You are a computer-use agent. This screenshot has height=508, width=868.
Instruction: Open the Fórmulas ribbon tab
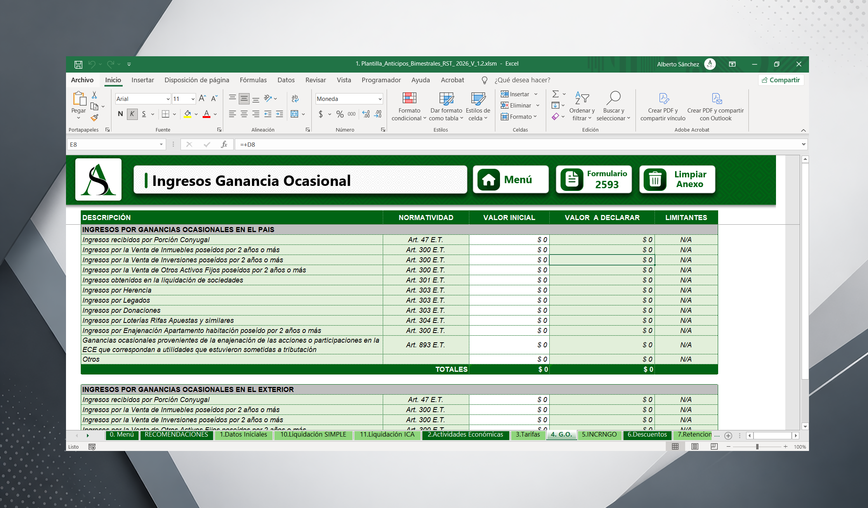click(253, 80)
